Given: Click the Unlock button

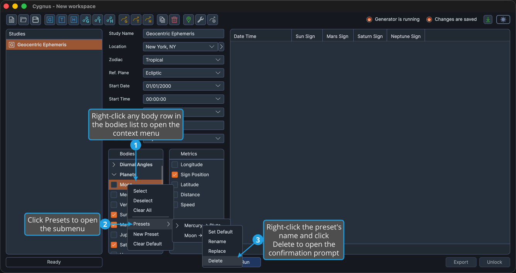Looking at the screenshot, I should coord(494,262).
